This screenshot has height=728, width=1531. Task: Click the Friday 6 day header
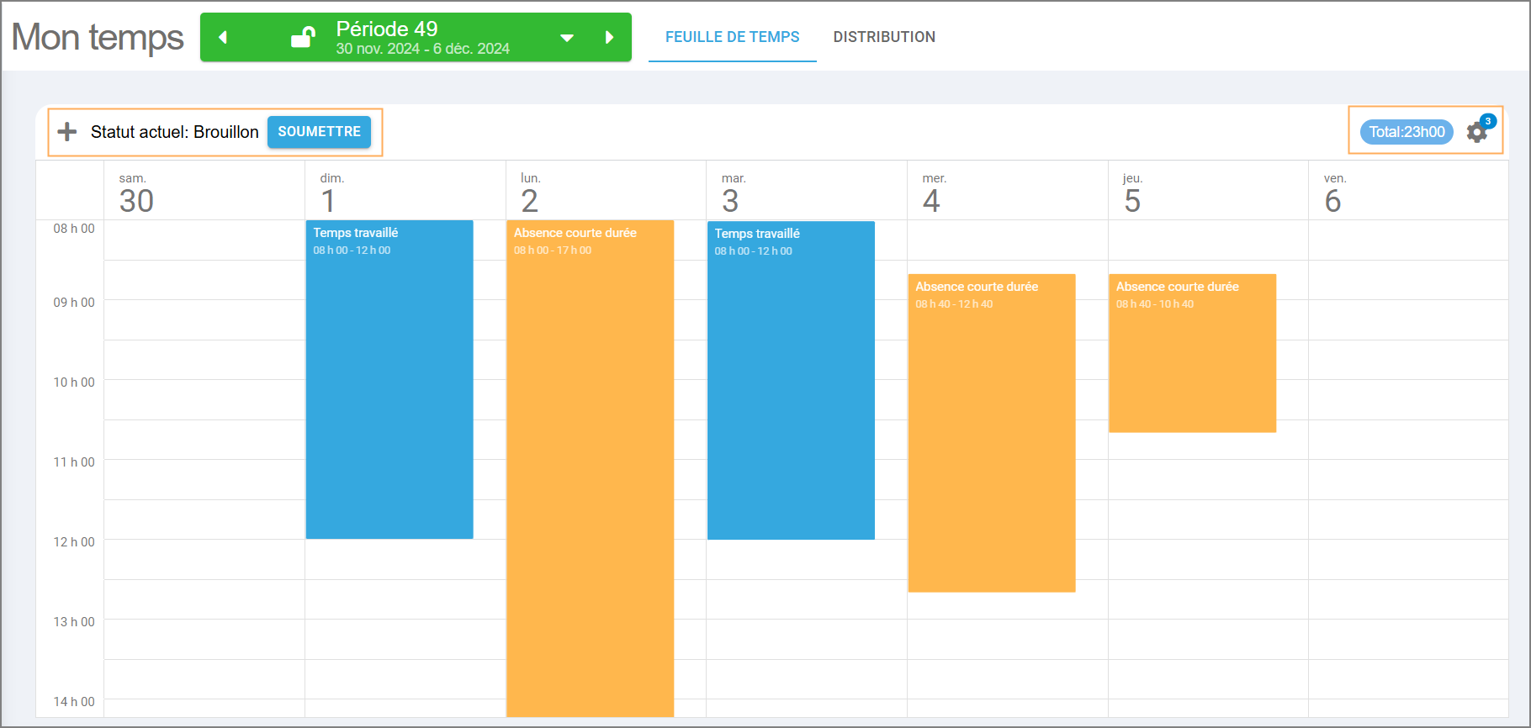1333,193
